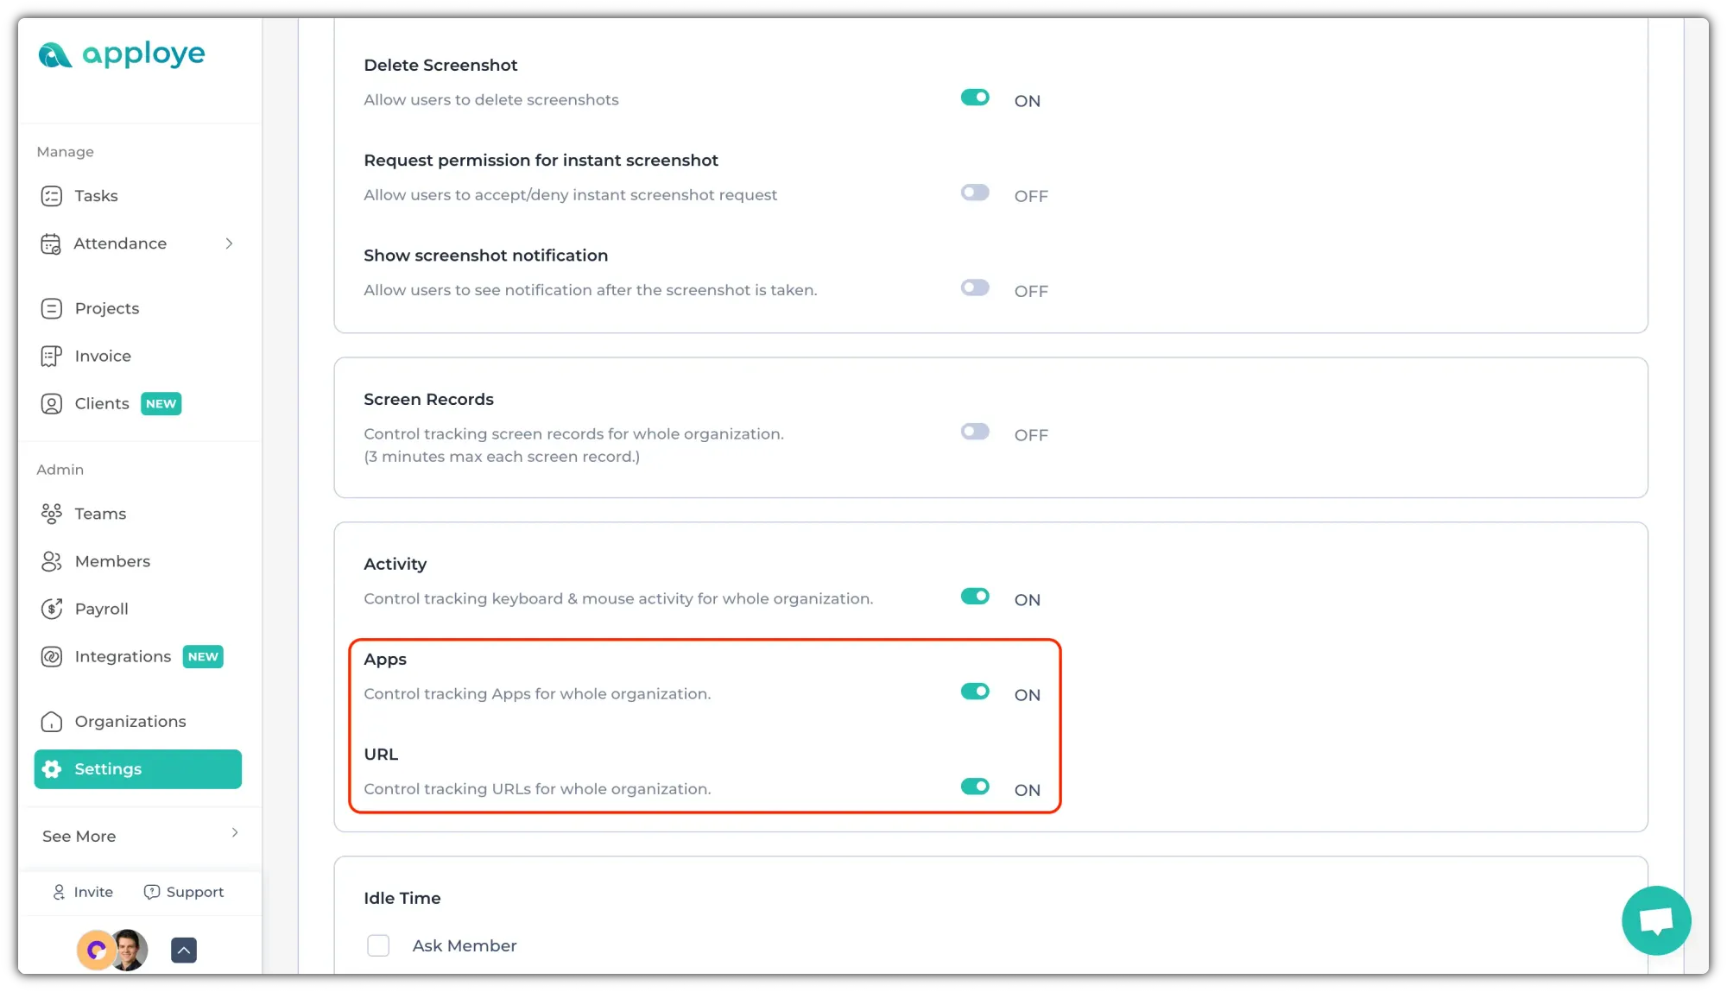This screenshot has width=1727, height=992.
Task: Go to the Members page
Action: point(112,561)
